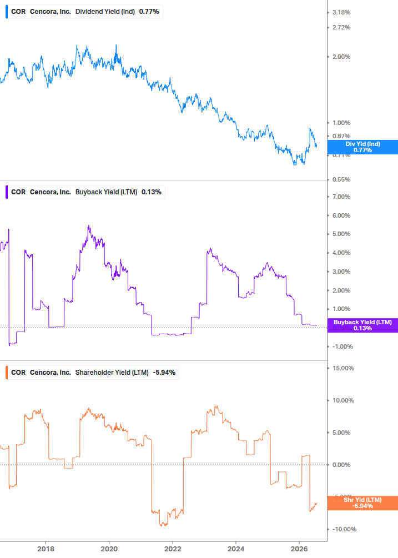Click the 2.72% tick on dividend yield axis
The width and height of the screenshot is (398, 558).
(x=341, y=27)
